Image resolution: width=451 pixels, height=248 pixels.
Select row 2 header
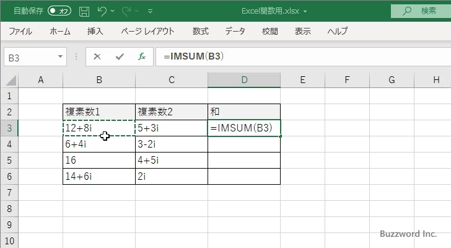[9, 112]
